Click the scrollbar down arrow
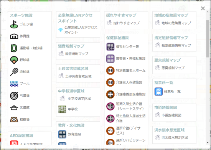Screen dimensions: 211x150 point(208,143)
